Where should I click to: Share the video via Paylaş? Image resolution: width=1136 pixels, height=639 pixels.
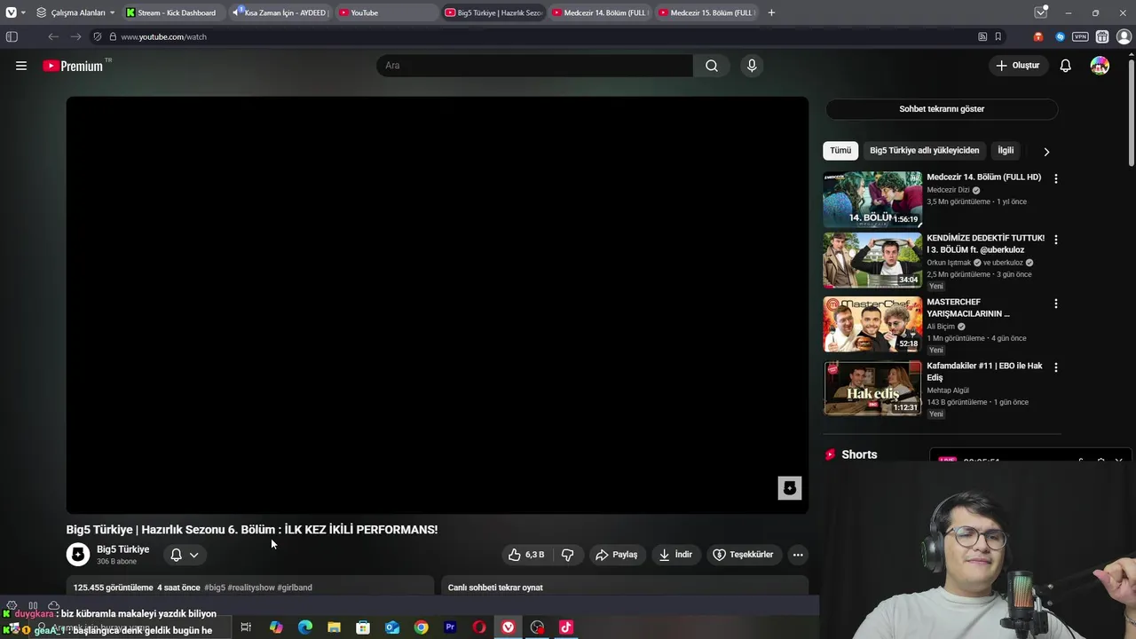pyautogui.click(x=617, y=555)
